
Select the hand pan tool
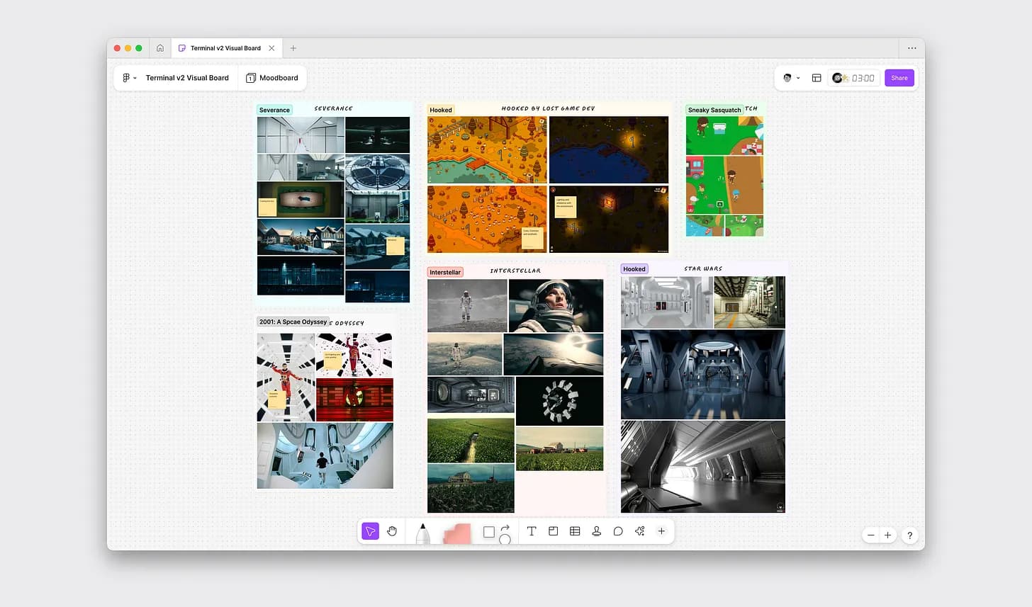point(392,531)
